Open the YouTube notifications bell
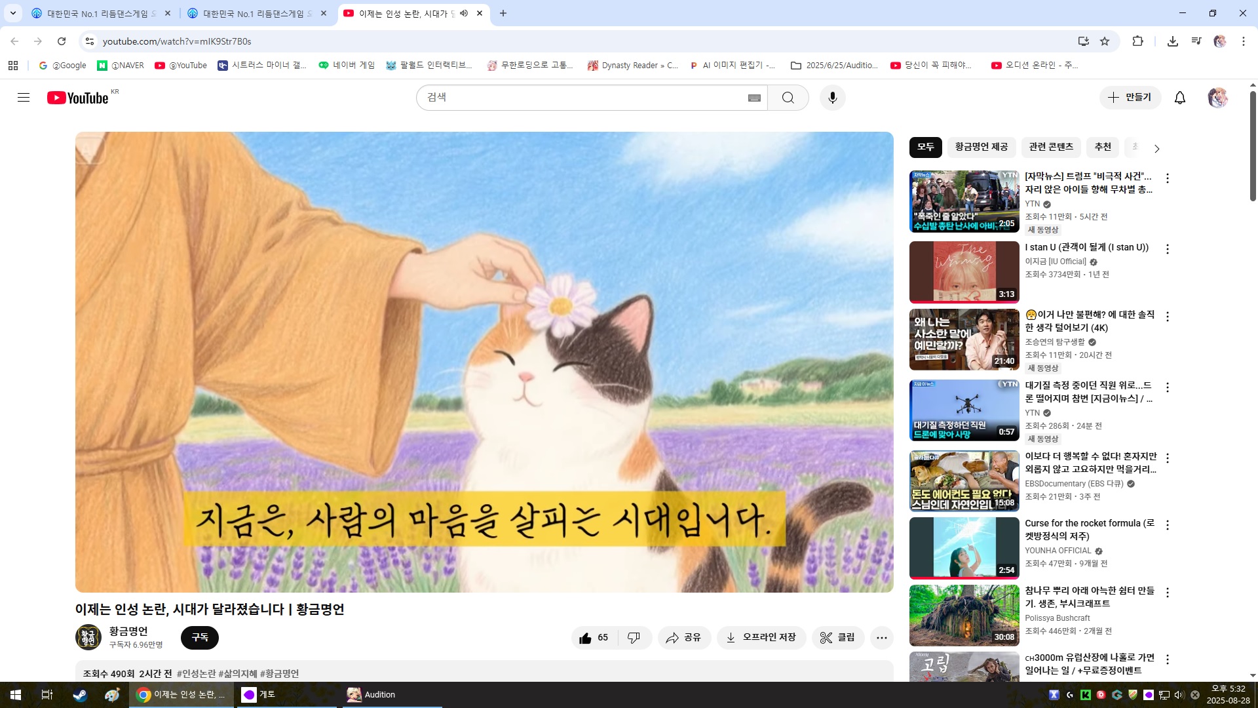This screenshot has height=708, width=1258. point(1179,98)
